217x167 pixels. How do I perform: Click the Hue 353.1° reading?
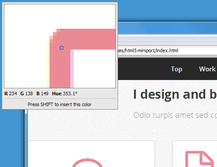(65, 94)
